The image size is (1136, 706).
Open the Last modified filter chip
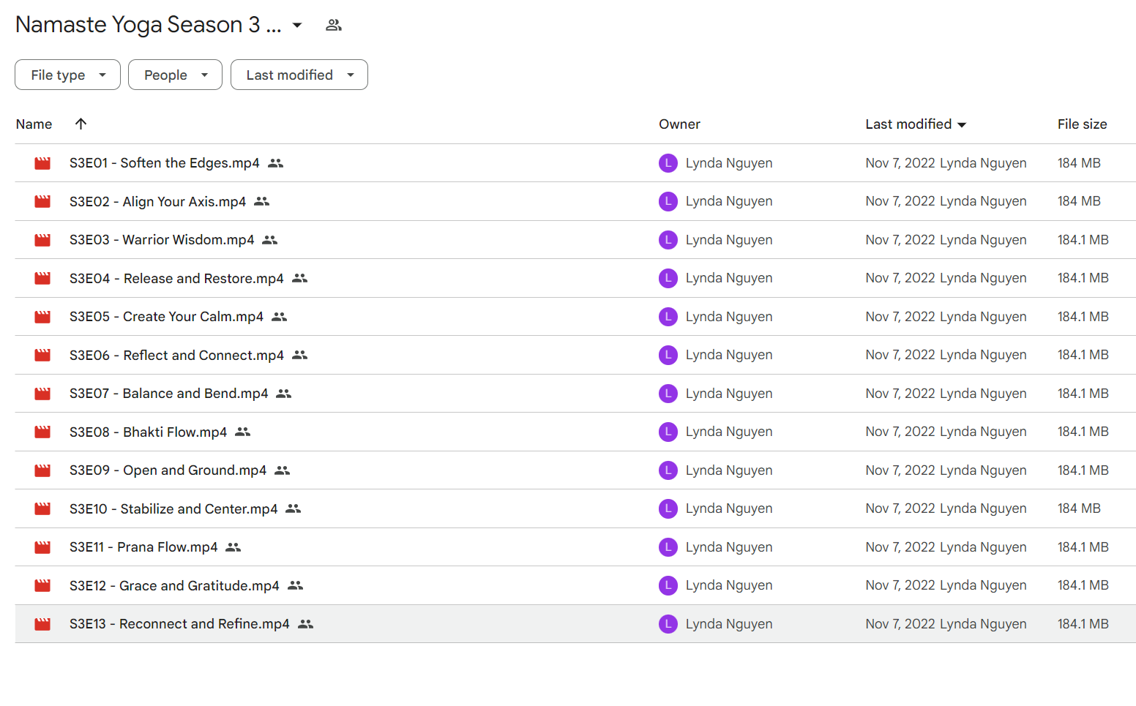click(x=299, y=75)
